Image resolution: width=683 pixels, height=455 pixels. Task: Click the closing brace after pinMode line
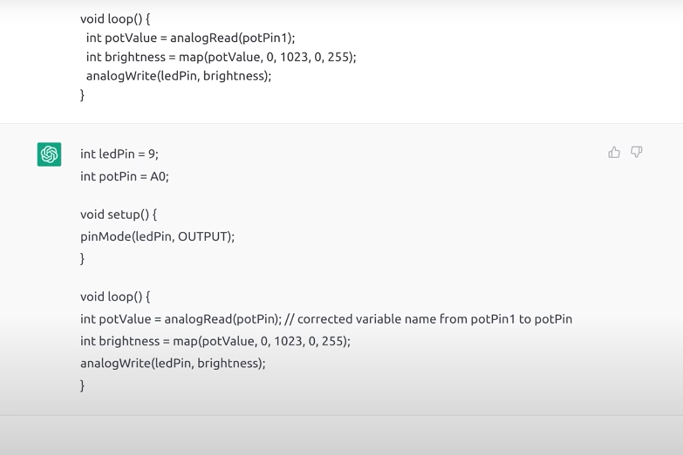82,259
